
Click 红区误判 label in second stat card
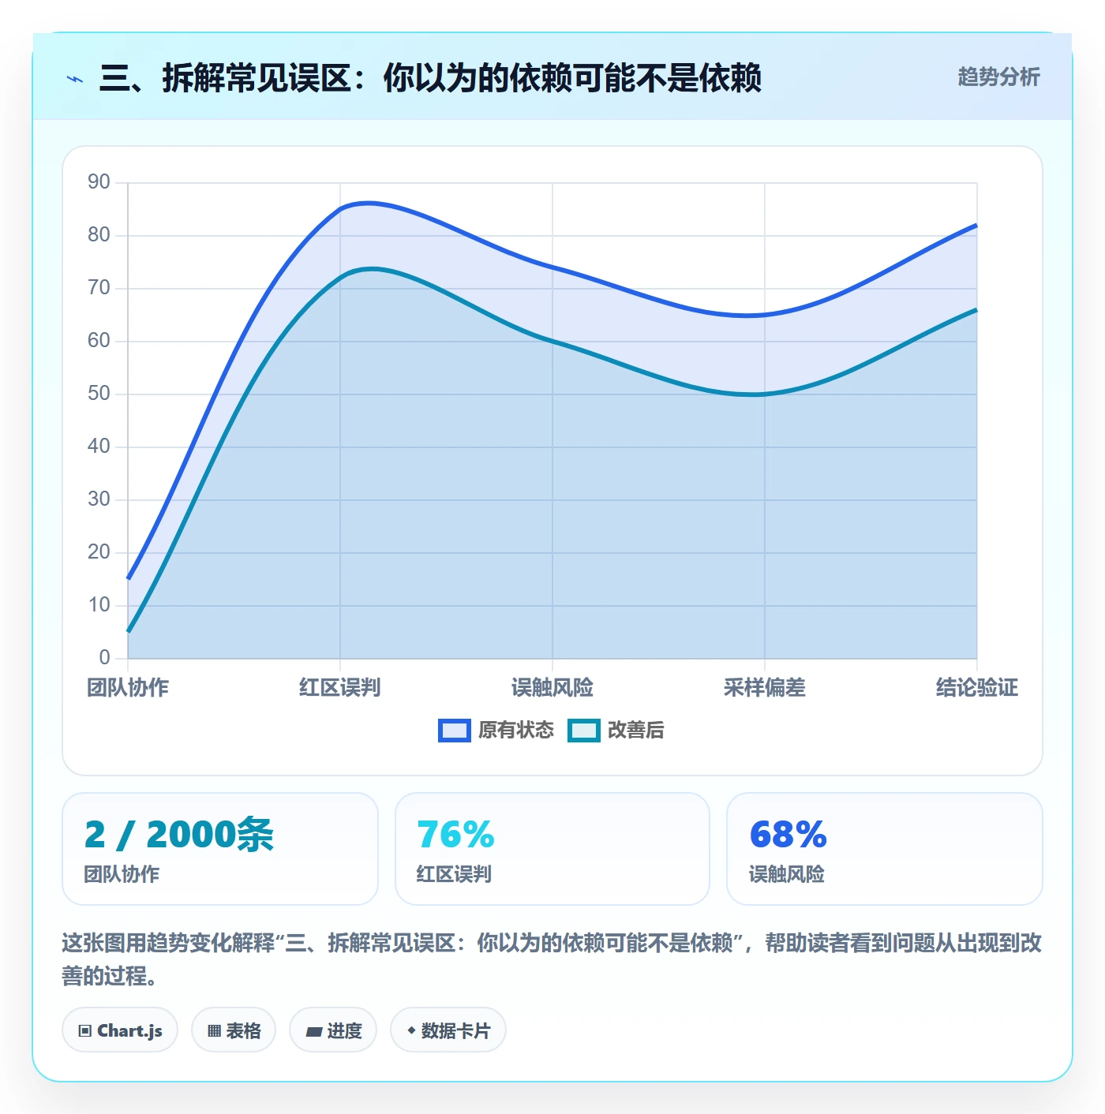click(454, 874)
